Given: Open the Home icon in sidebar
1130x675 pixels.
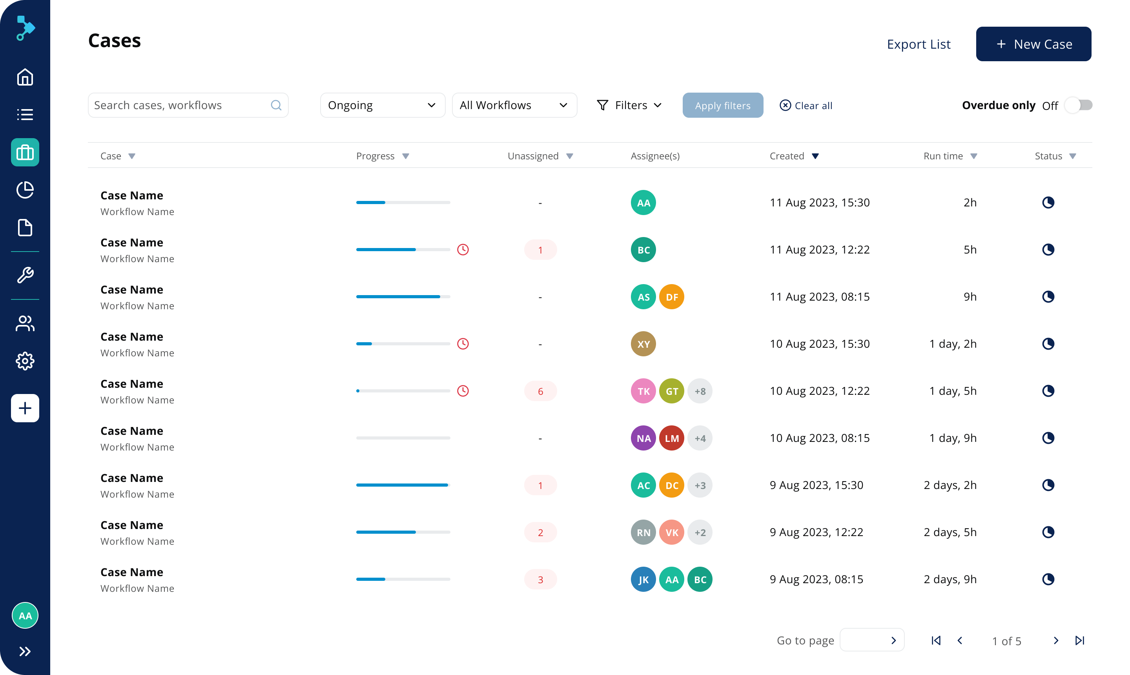Looking at the screenshot, I should pos(25,77).
